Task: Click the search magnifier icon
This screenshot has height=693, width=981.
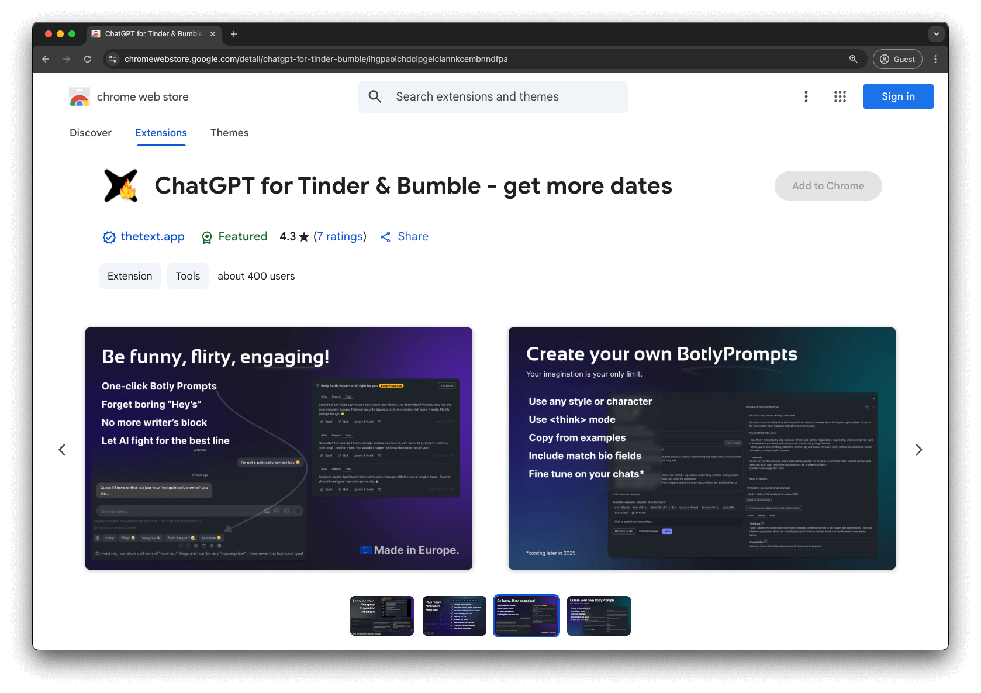Action: (375, 97)
